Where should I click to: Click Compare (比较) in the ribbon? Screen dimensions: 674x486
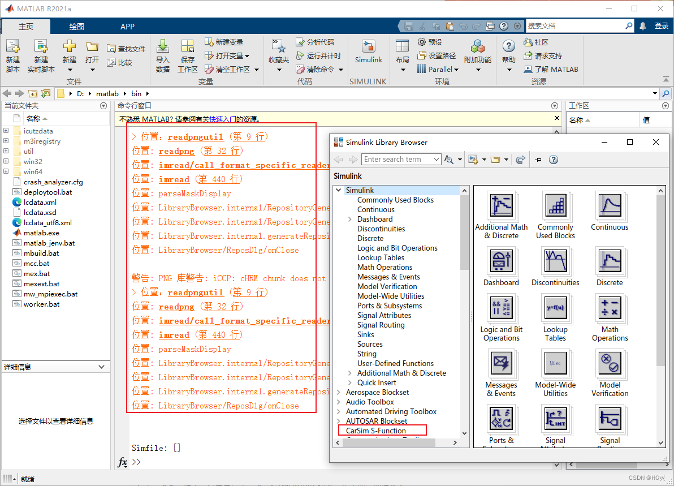pyautogui.click(x=119, y=63)
